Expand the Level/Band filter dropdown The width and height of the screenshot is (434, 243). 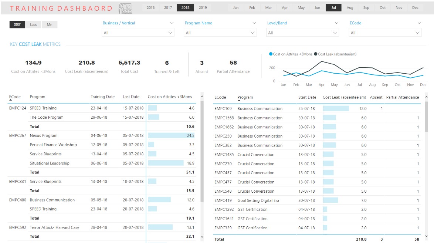point(302,33)
